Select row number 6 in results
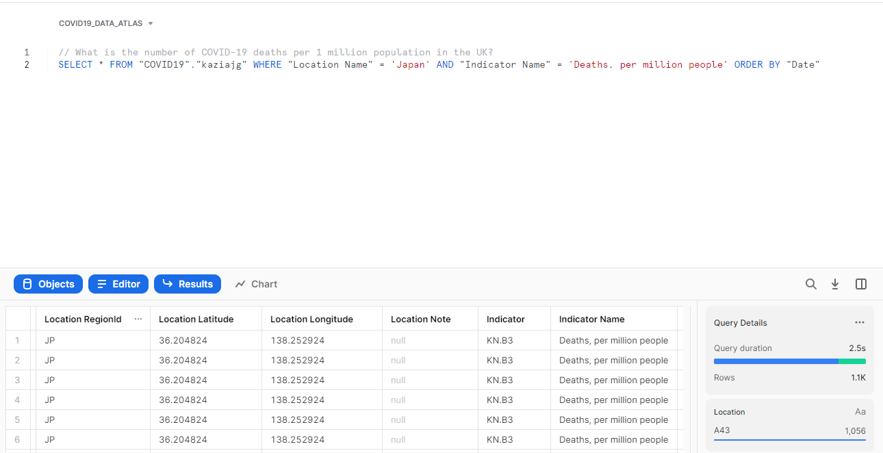The width and height of the screenshot is (883, 453). coord(17,439)
